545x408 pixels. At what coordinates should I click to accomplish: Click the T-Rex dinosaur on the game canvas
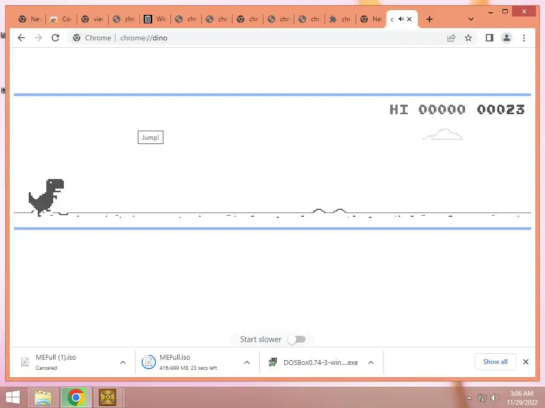47,198
